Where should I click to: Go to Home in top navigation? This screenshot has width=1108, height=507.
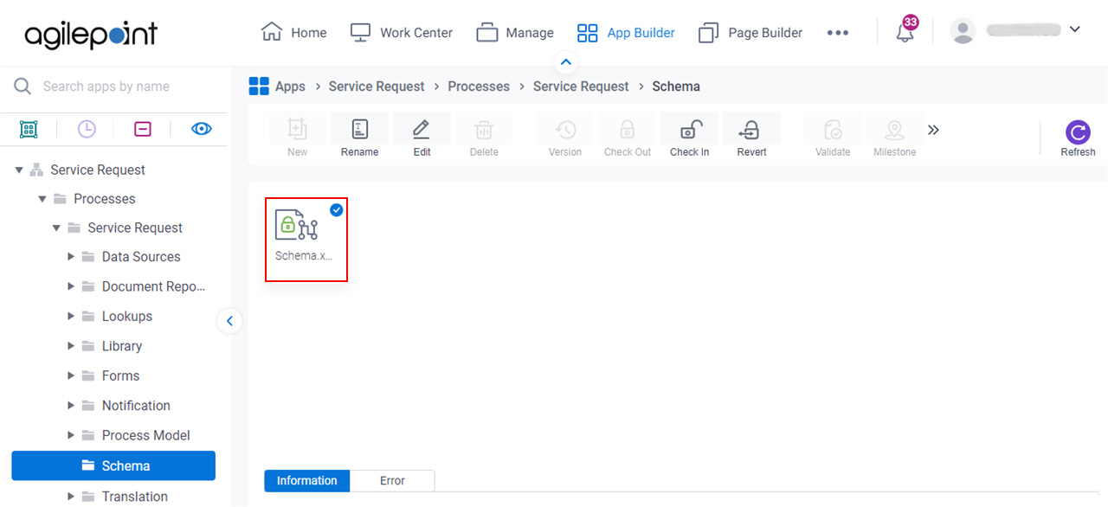[x=294, y=33]
